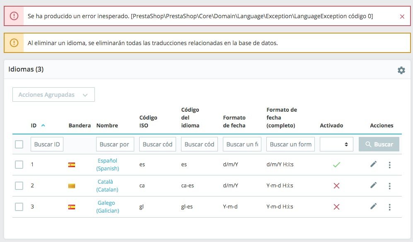Open more actions menu for Català row
413x242 pixels.
pos(389,186)
